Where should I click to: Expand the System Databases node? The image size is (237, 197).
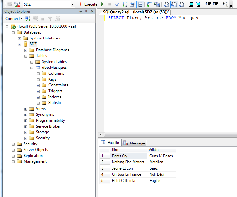20,38
